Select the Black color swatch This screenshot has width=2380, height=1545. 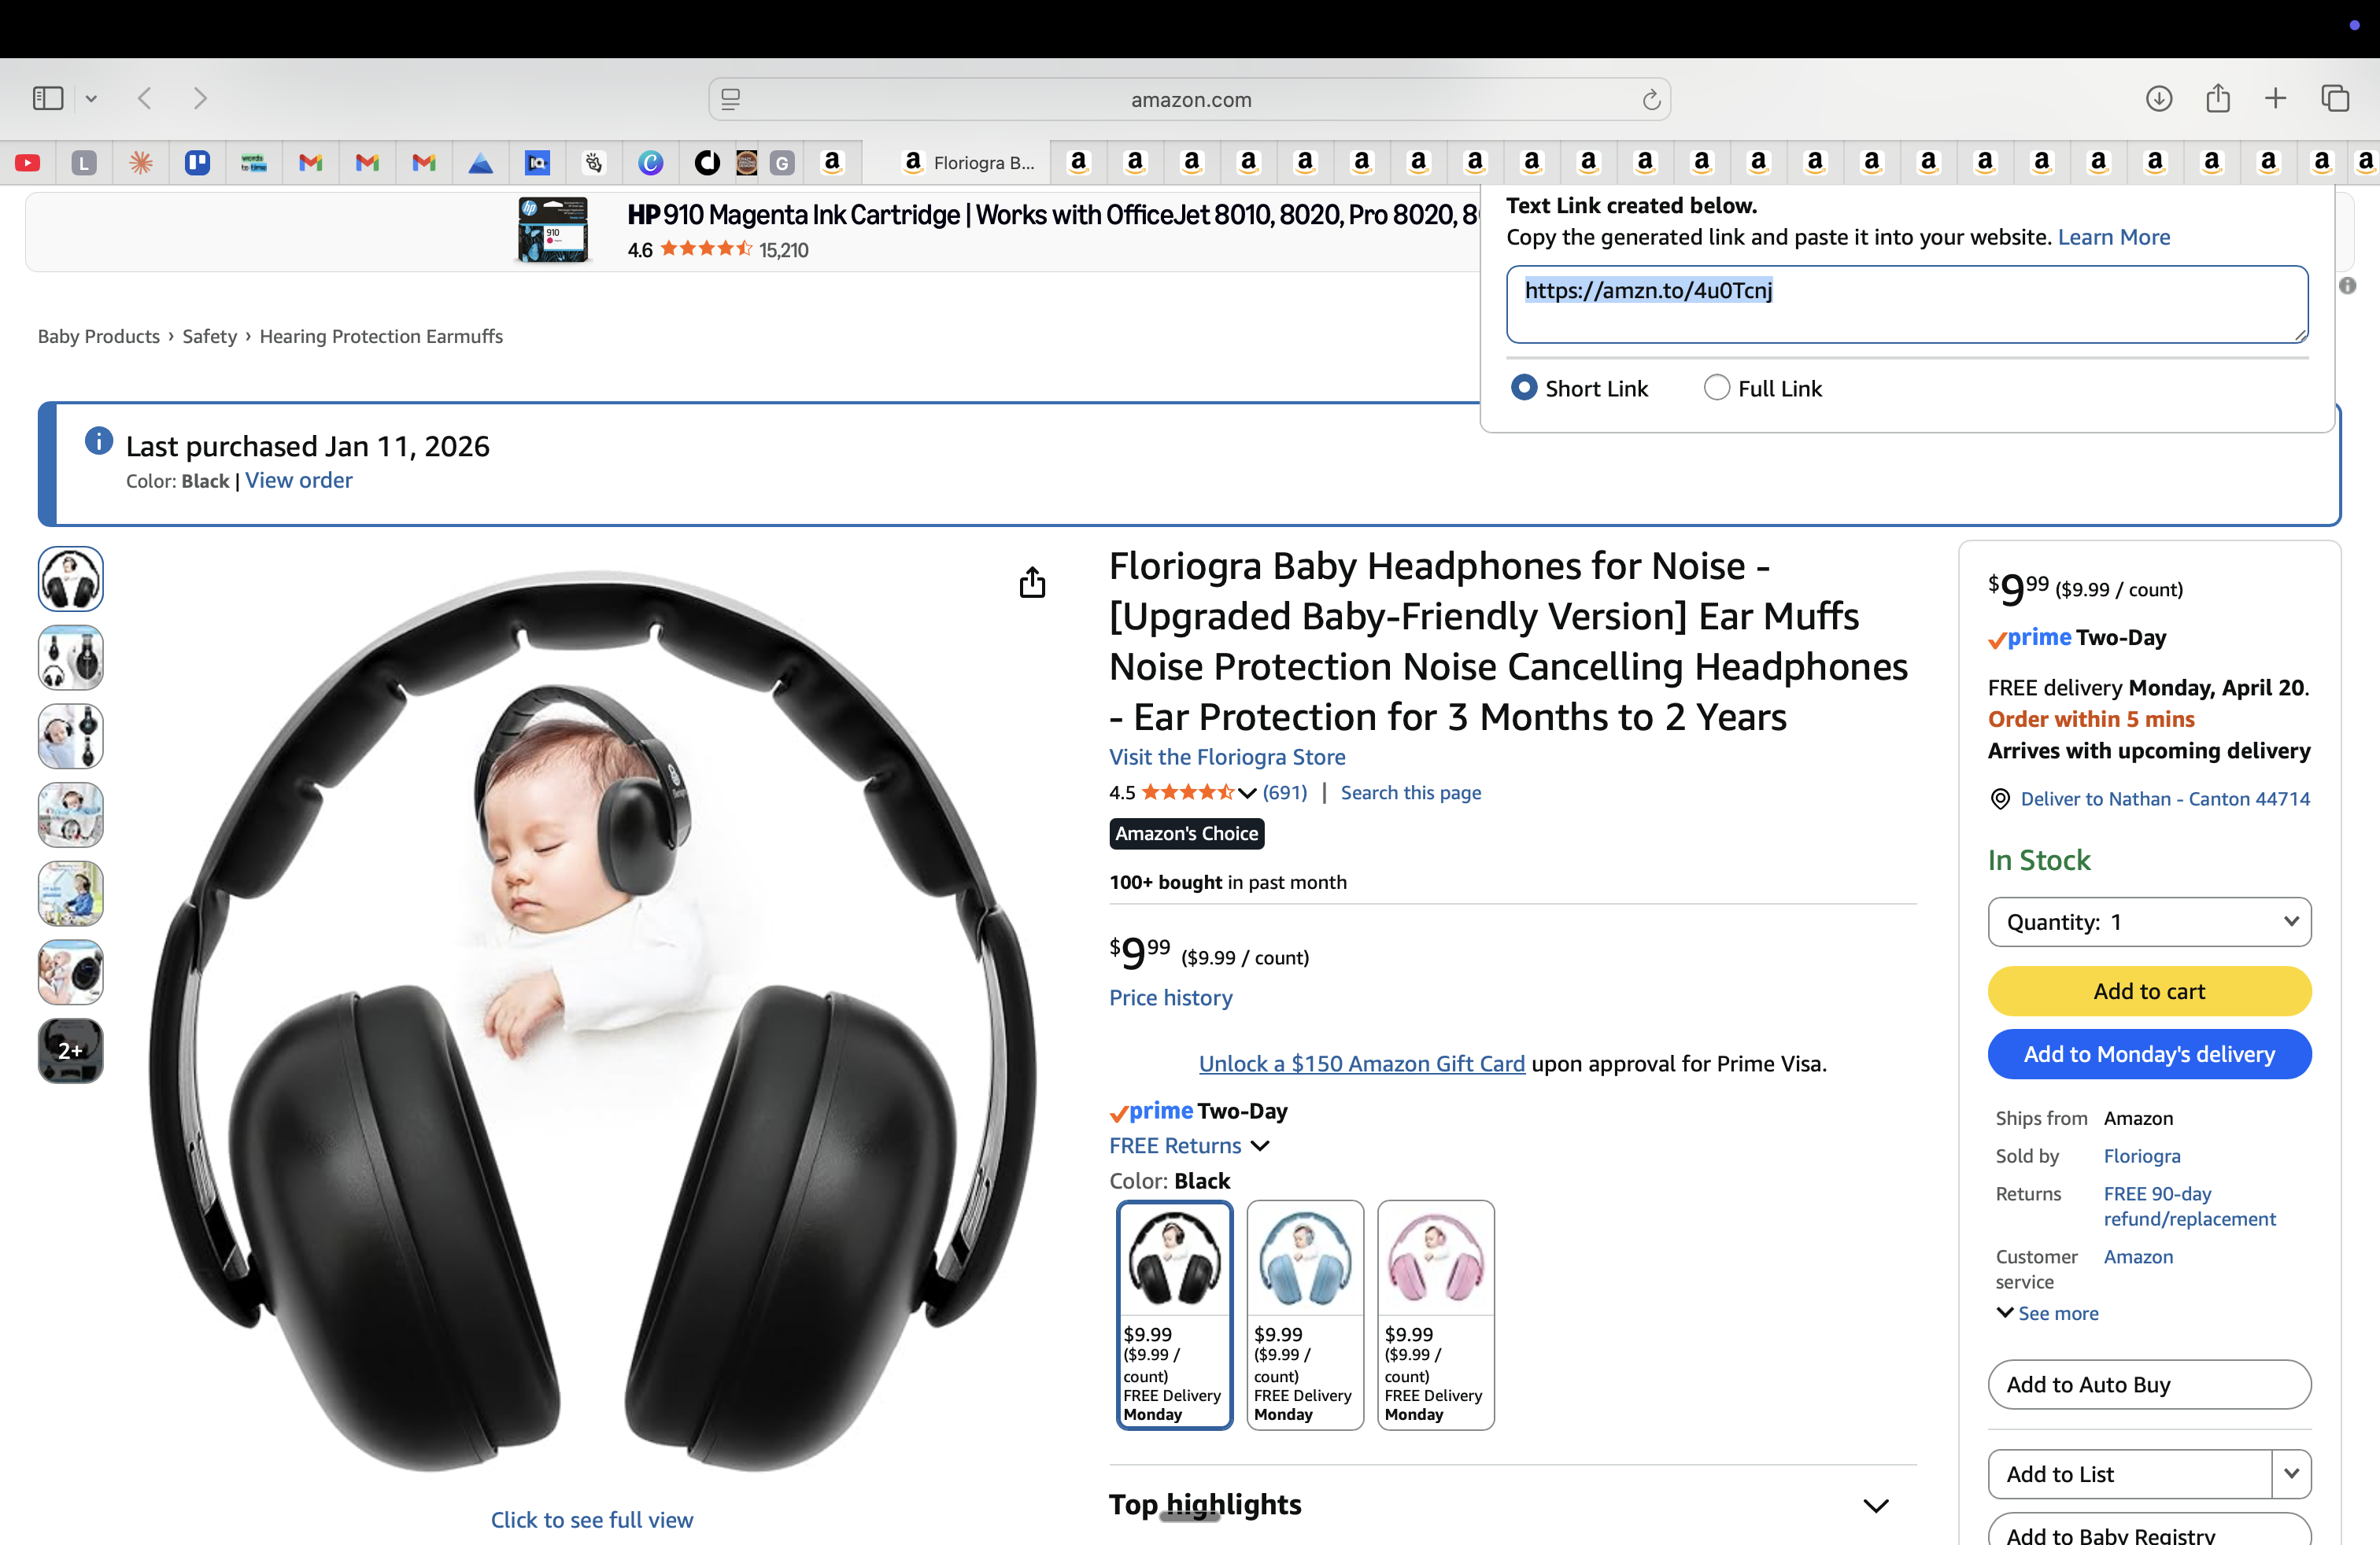(x=1174, y=1315)
